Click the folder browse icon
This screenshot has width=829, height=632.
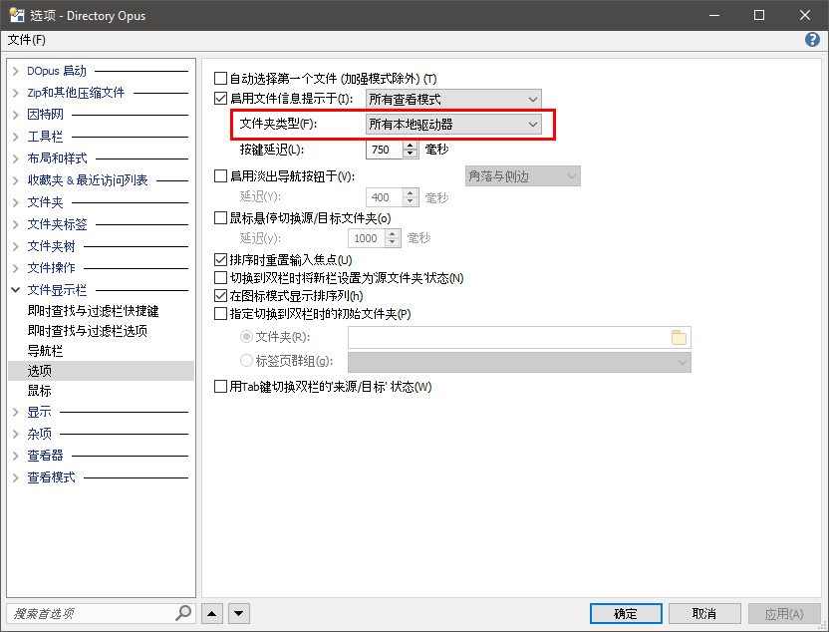679,337
